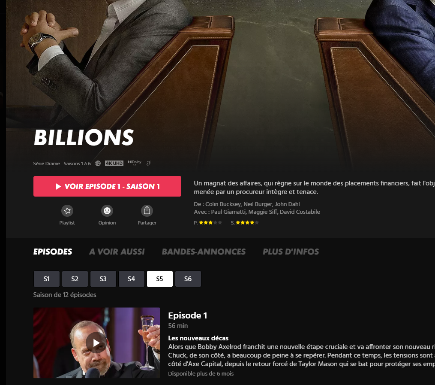Viewport: 435px width, 385px height.
Task: Play Episode 1 via thumbnail play icon
Action: pyautogui.click(x=96, y=343)
